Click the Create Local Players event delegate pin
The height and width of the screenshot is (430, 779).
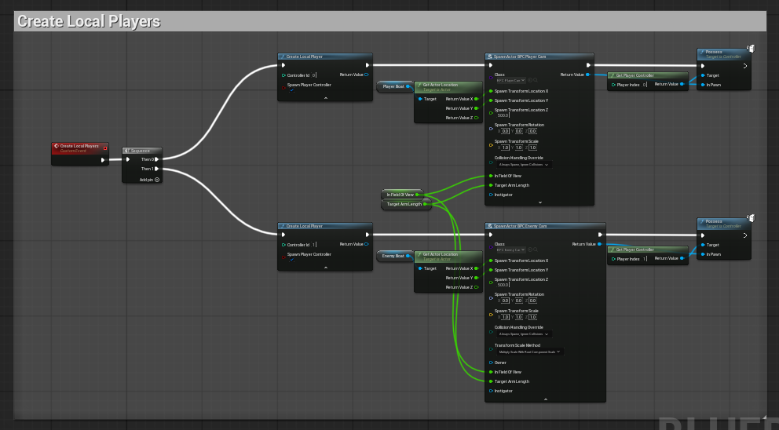104,148
